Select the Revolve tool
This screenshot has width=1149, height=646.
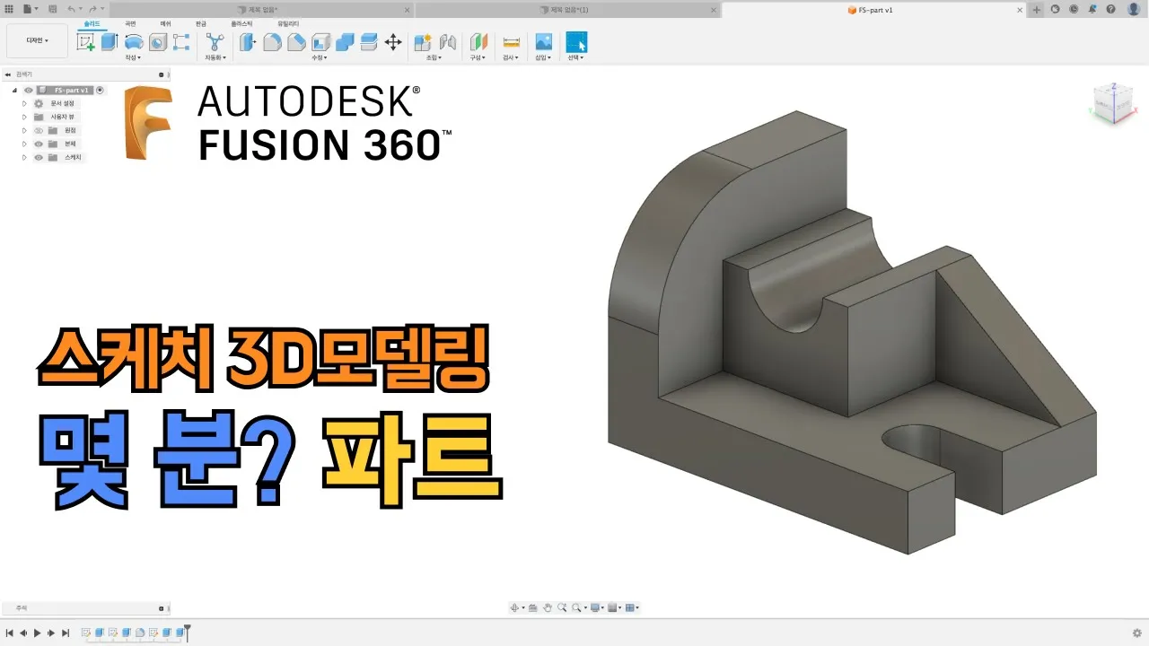[134, 42]
